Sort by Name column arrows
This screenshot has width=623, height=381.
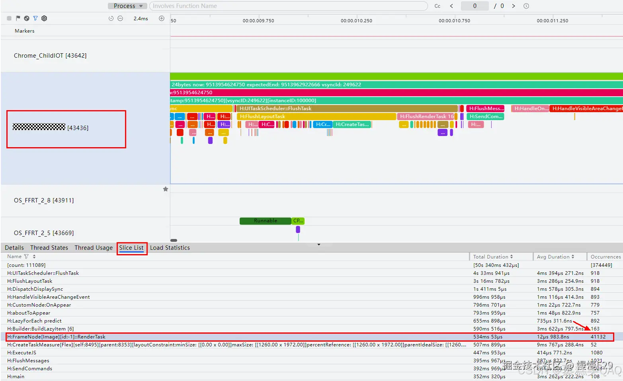pyautogui.click(x=34, y=257)
